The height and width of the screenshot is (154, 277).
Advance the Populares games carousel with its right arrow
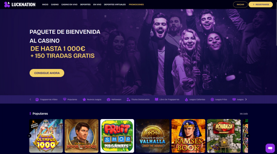[248, 136]
